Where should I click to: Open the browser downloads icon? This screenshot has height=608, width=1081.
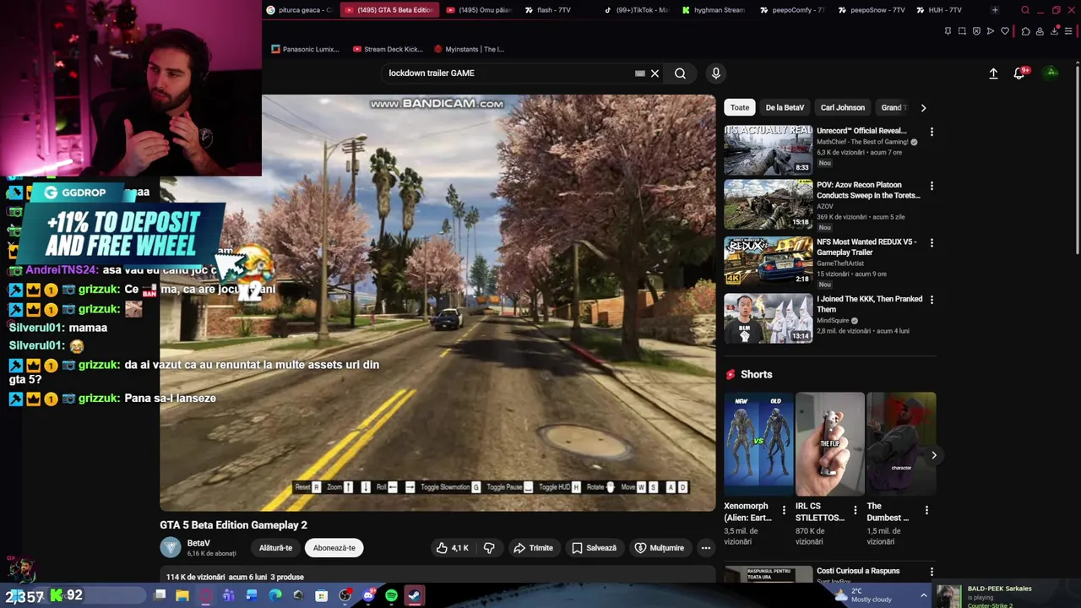(x=1054, y=31)
